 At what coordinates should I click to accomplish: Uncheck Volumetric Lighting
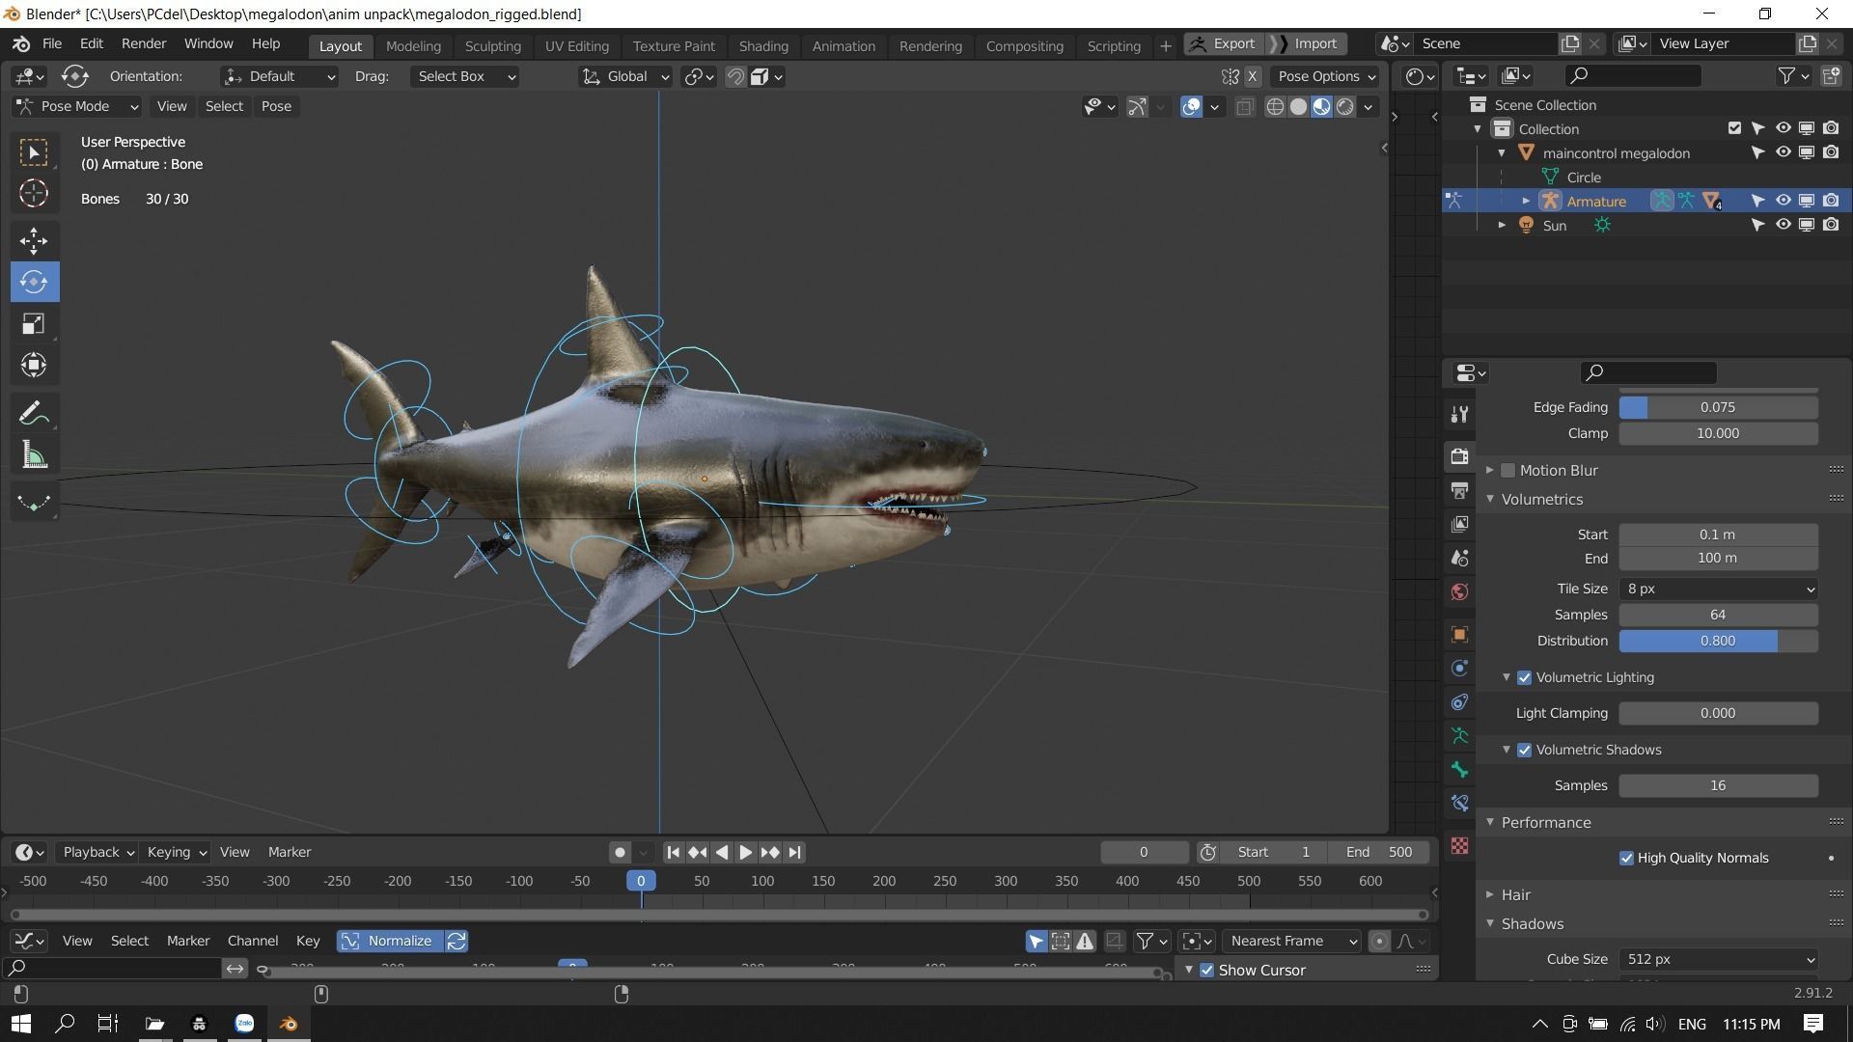(x=1525, y=677)
